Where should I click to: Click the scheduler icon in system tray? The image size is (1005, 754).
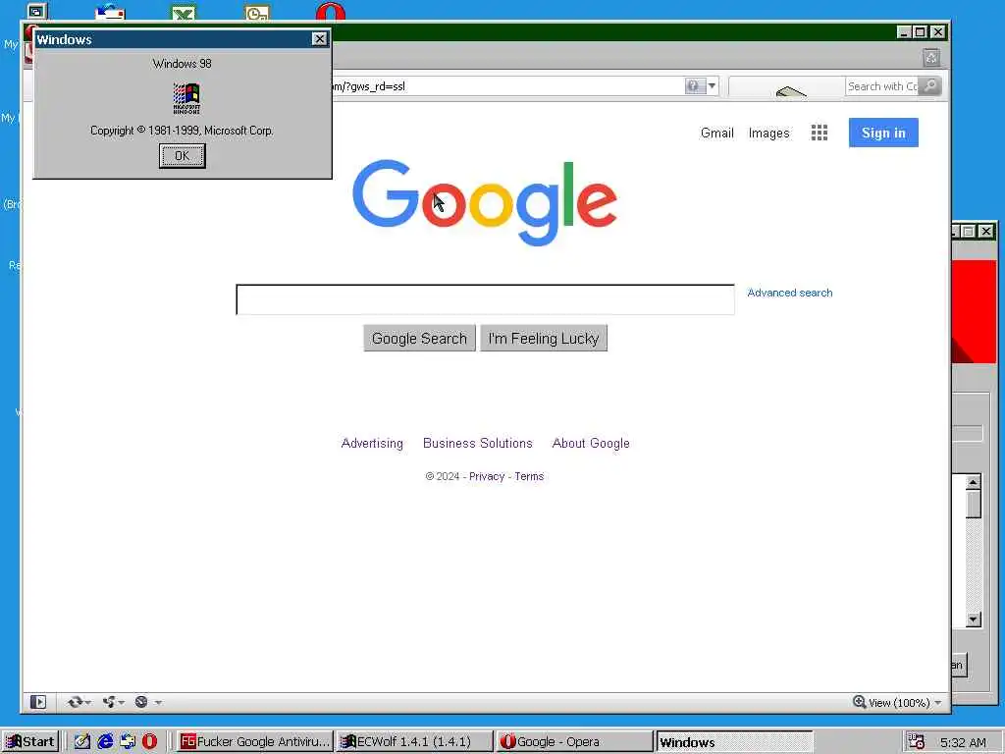(x=916, y=742)
